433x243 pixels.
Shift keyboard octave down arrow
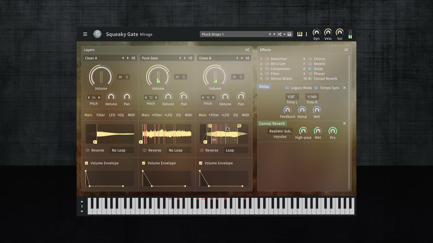[x=82, y=211]
